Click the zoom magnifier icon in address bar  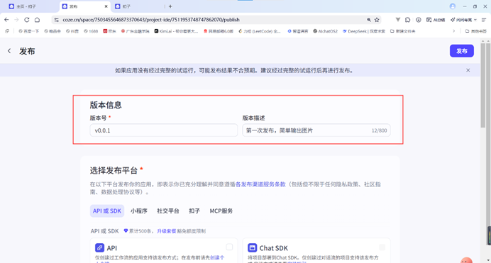point(369,20)
